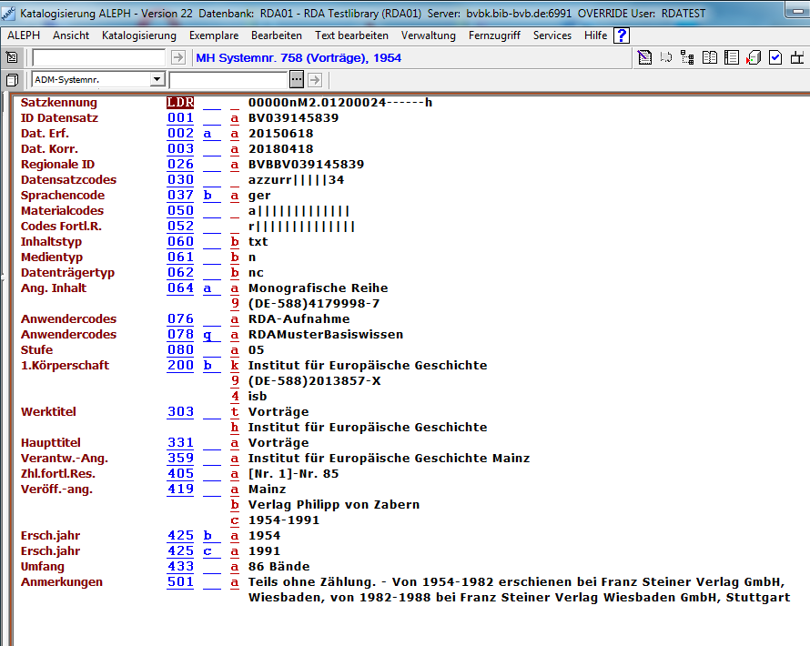The image size is (810, 646).
Task: Open the Text bearbeiten menu
Action: pyautogui.click(x=351, y=35)
